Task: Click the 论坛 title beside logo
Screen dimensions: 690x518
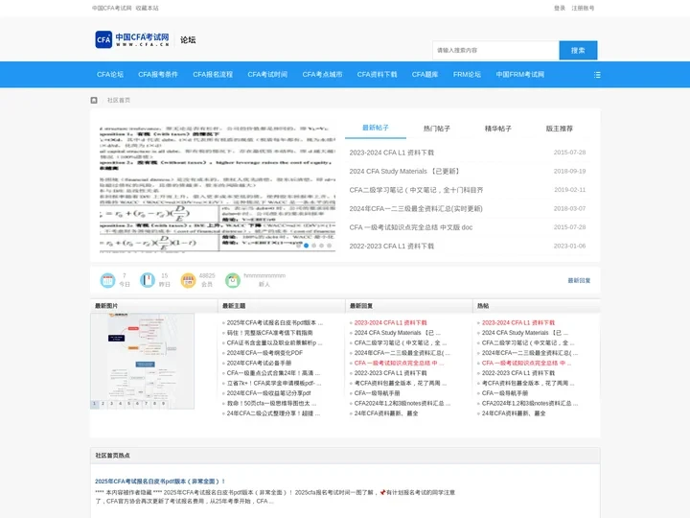Action: point(188,40)
